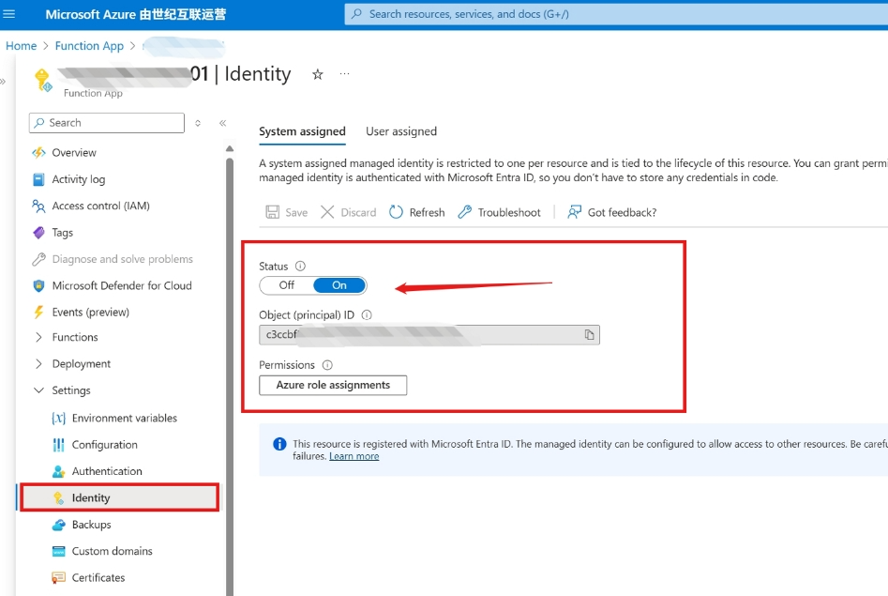Click the Custom domains icon

[58, 551]
